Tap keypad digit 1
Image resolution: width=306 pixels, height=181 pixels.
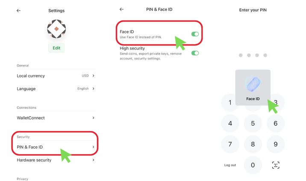(x=230, y=103)
